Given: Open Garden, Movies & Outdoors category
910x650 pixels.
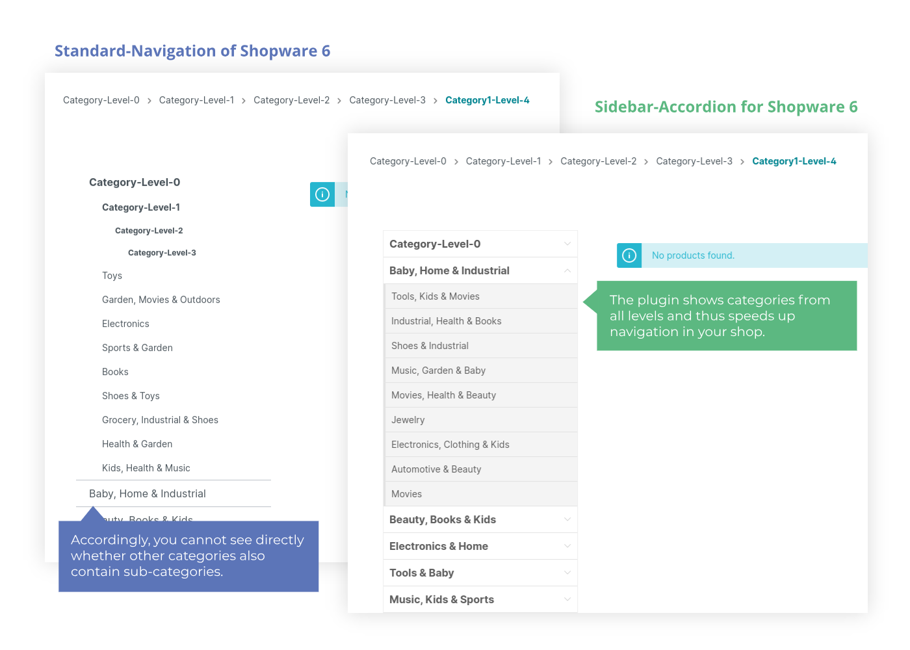Looking at the screenshot, I should [x=161, y=300].
